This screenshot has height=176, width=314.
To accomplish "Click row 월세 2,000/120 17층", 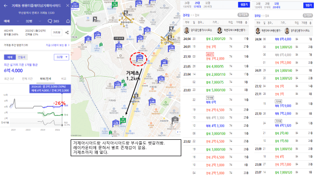I will (216, 39).
